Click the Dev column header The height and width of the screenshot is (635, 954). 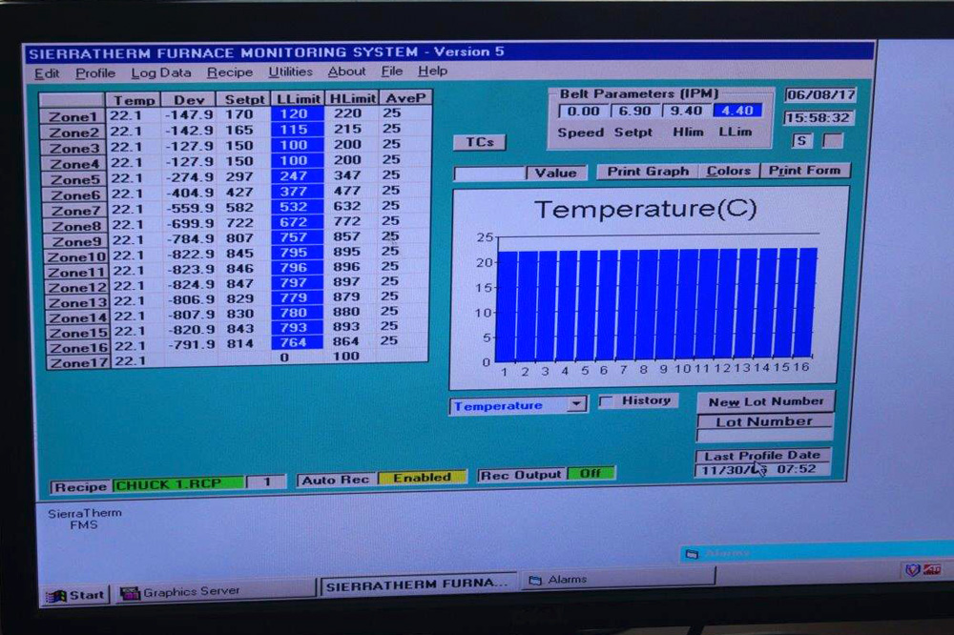click(x=189, y=100)
